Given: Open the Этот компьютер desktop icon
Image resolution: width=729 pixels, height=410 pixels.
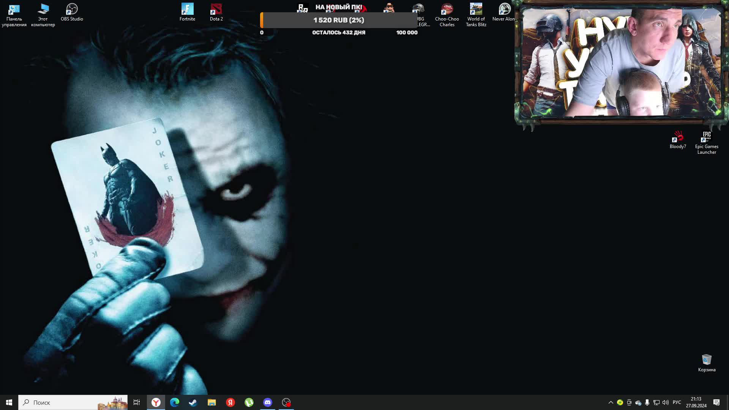Looking at the screenshot, I should click(43, 15).
